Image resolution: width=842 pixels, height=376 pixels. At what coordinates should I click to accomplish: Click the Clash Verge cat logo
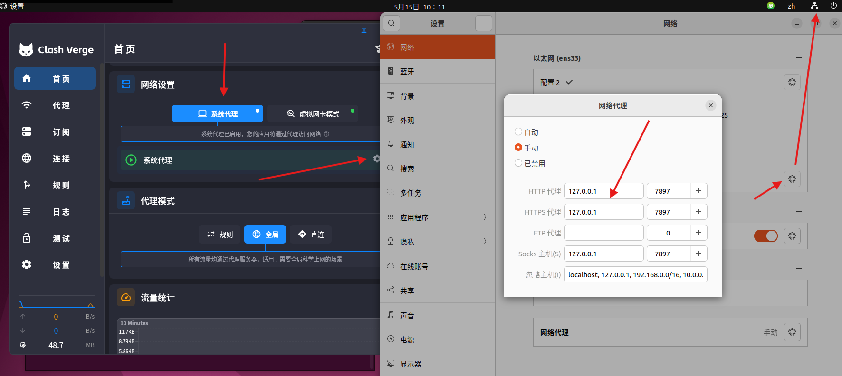click(x=26, y=49)
